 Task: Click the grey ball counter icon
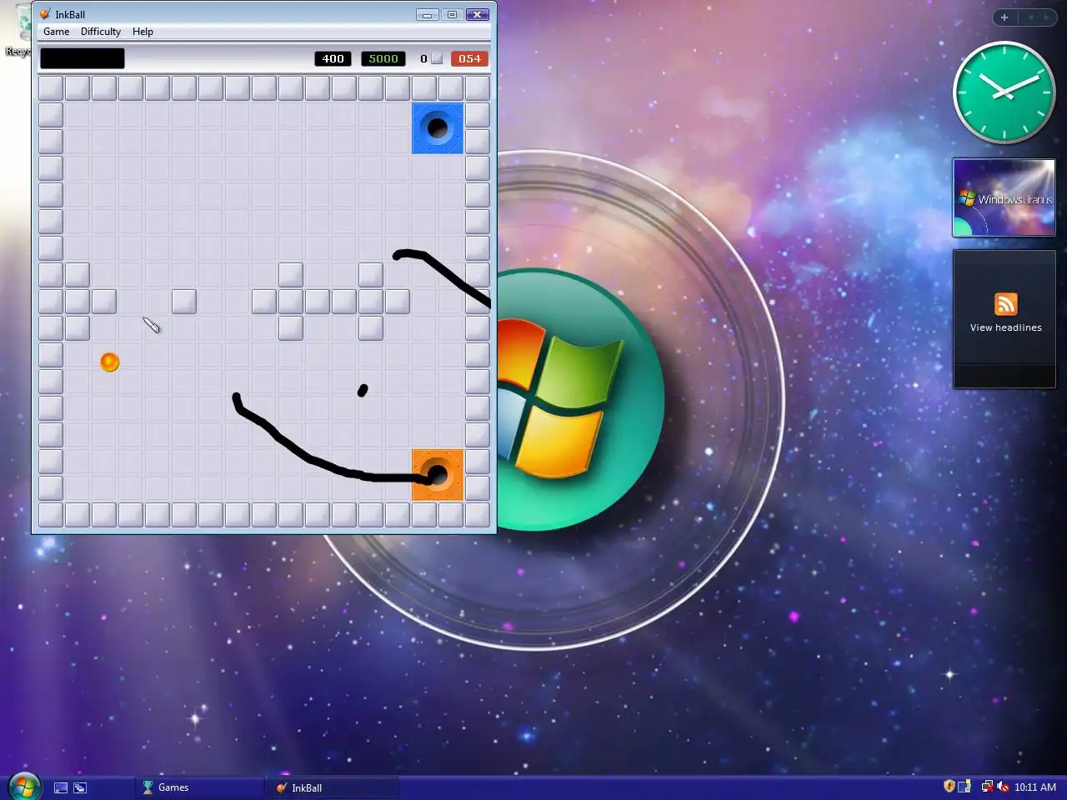tap(436, 58)
